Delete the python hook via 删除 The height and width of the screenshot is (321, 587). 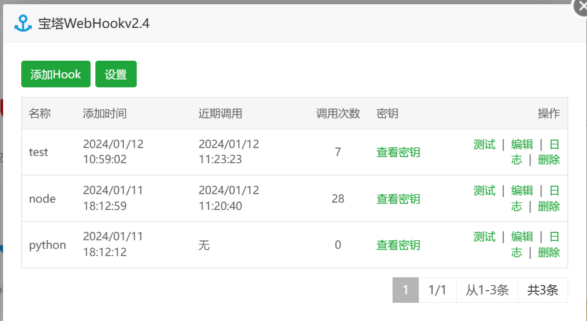[549, 252]
